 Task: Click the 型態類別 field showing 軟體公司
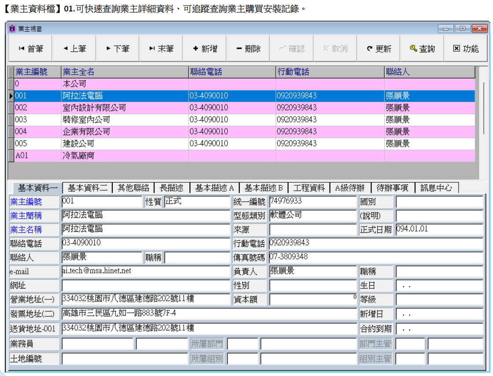(x=312, y=216)
